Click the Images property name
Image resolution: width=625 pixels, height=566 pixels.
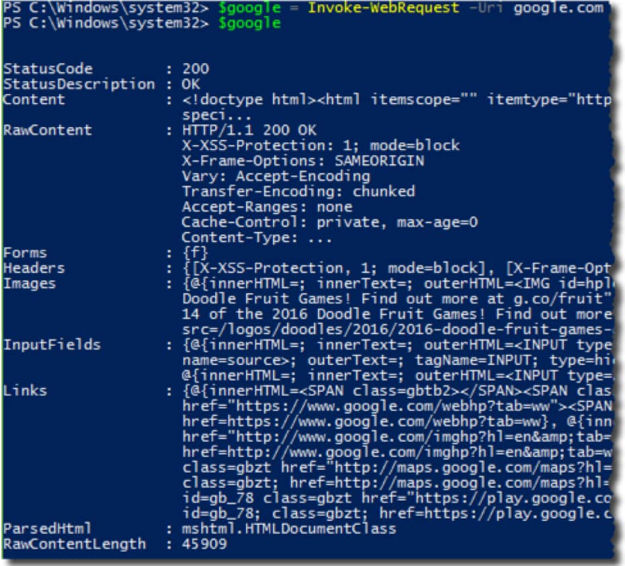pyautogui.click(x=30, y=284)
